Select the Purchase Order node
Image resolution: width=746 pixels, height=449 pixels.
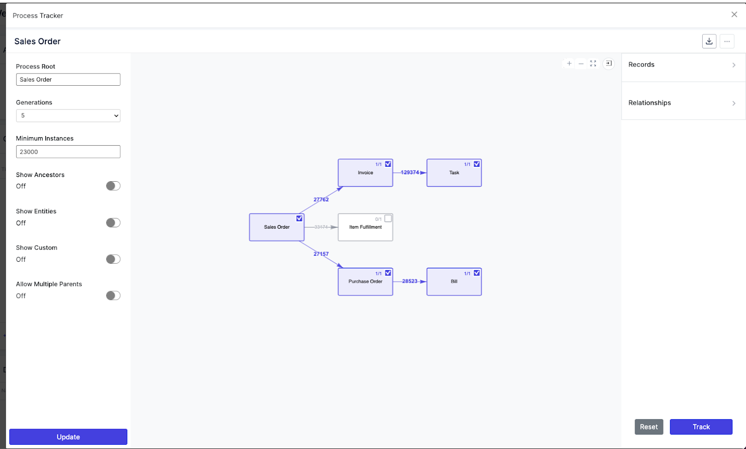tap(365, 282)
